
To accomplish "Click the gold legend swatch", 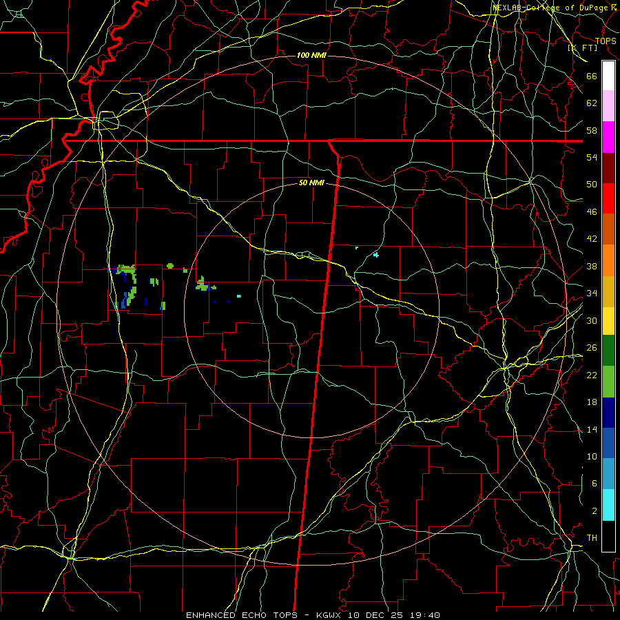I will pyautogui.click(x=608, y=291).
